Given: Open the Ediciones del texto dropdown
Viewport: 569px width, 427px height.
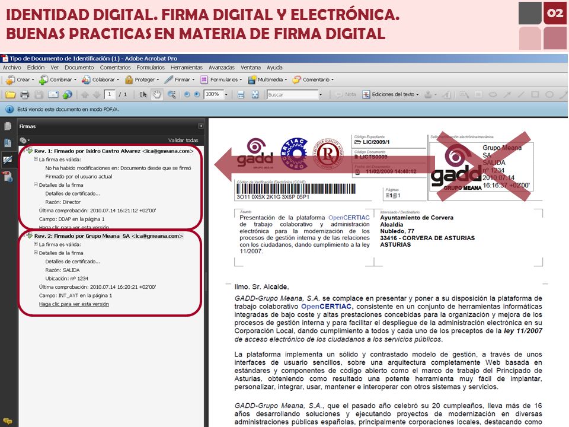Looking at the screenshot, I should [391, 94].
